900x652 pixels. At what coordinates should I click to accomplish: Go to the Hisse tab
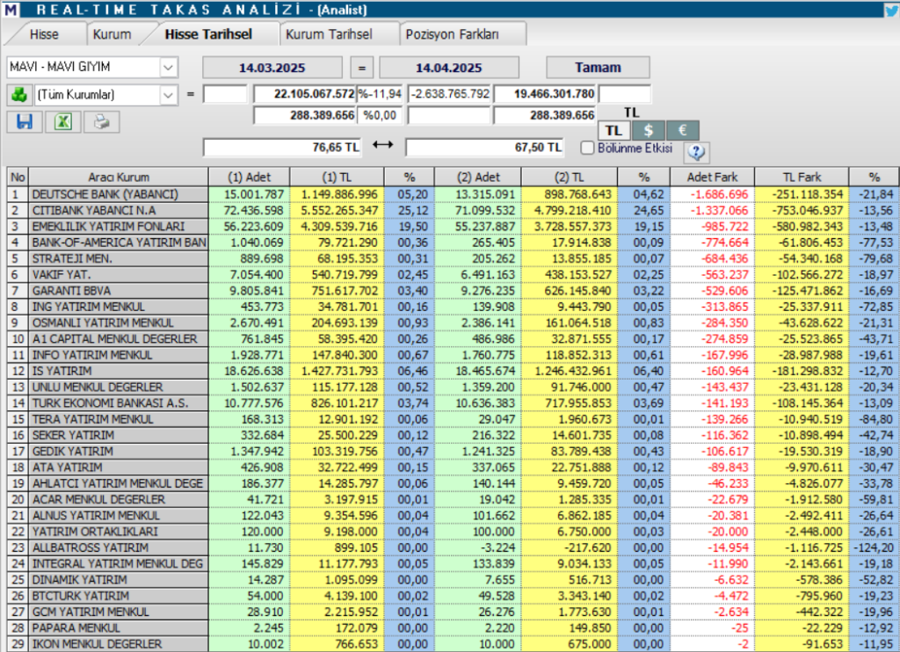[44, 34]
